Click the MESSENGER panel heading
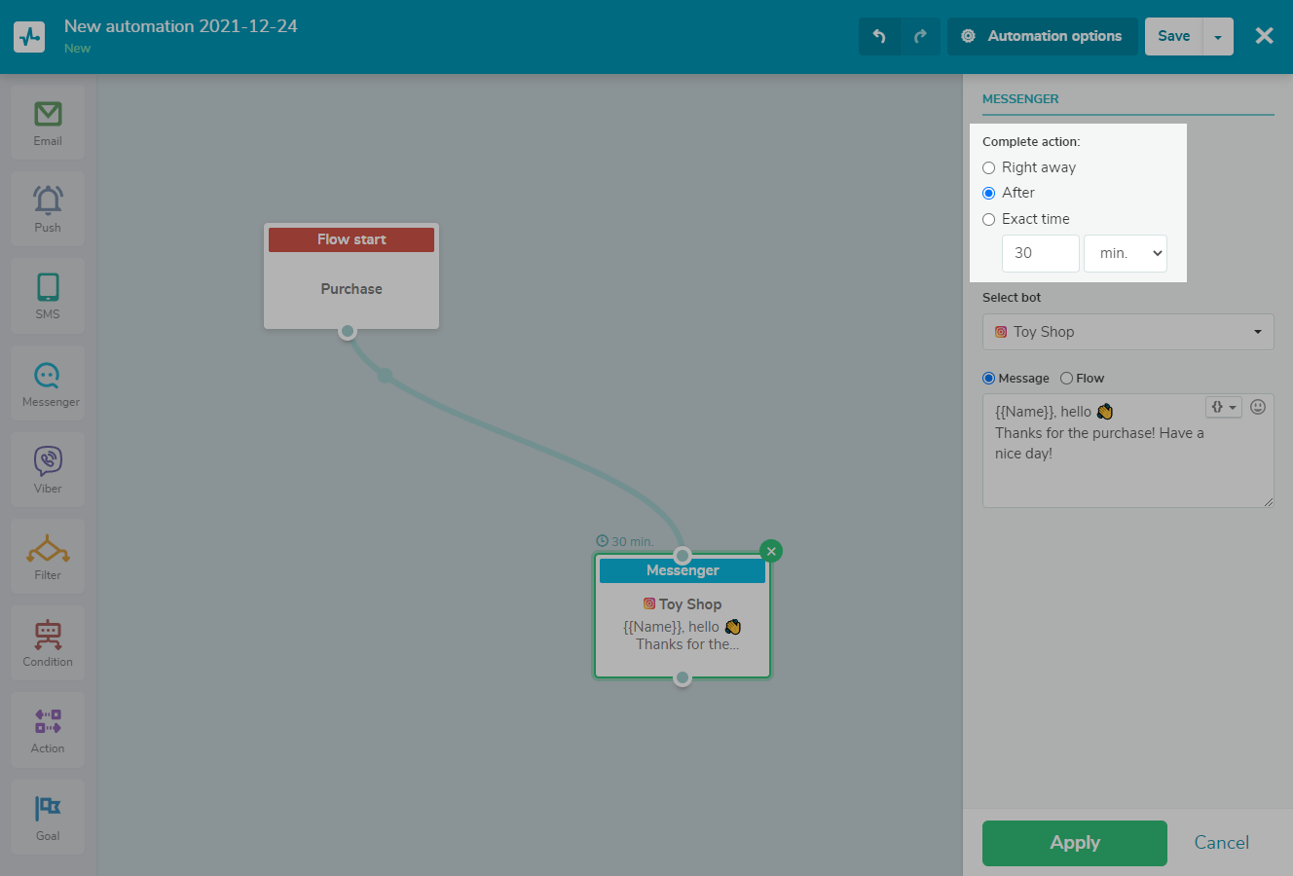Viewport: 1293px width, 876px height. (x=1020, y=99)
